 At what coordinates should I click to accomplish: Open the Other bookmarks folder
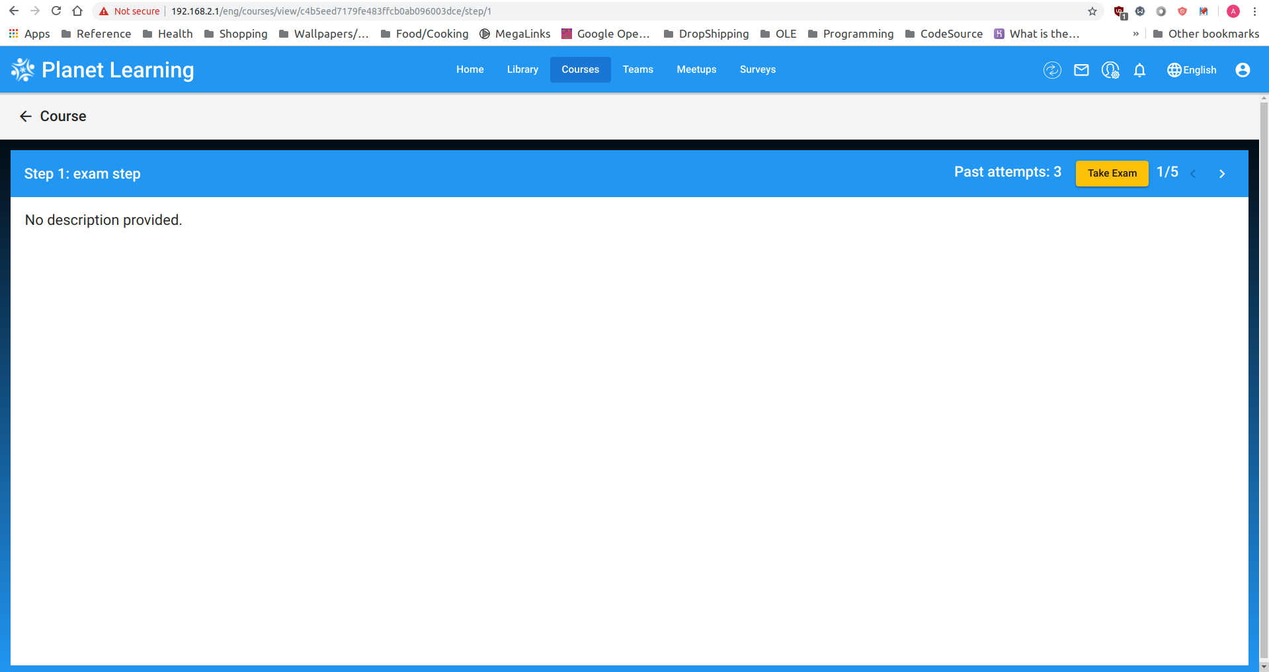point(1206,34)
